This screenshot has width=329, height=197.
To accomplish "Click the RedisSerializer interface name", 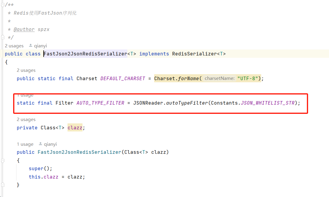I will coord(194,54).
